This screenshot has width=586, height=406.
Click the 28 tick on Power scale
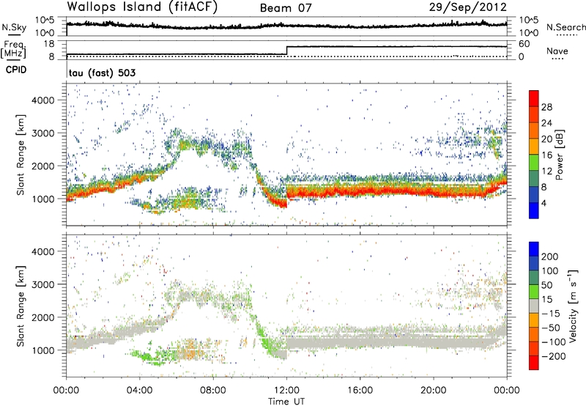click(x=546, y=107)
